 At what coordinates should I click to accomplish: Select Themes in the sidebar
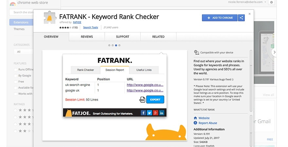(x=19, y=29)
